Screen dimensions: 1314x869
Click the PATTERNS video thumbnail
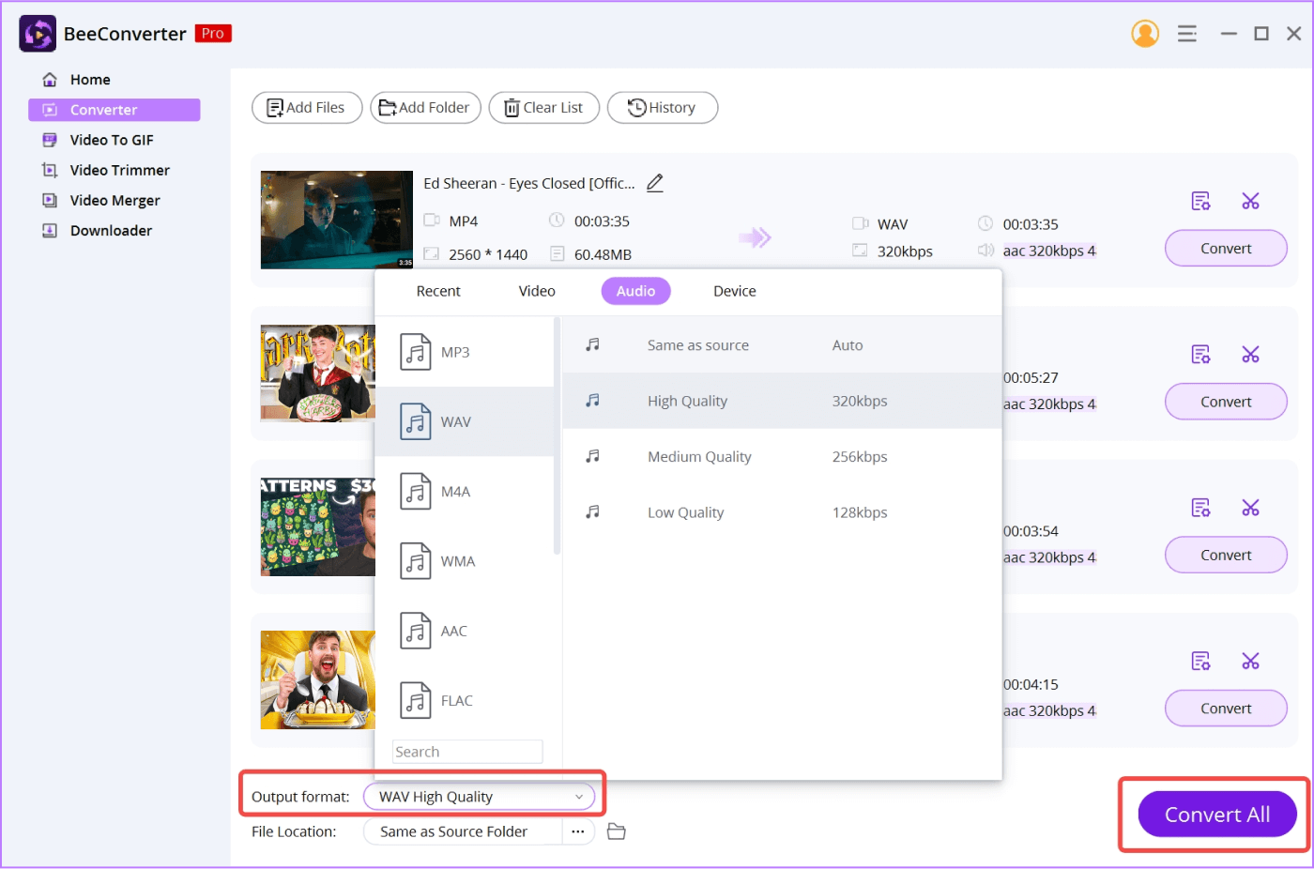pos(318,526)
